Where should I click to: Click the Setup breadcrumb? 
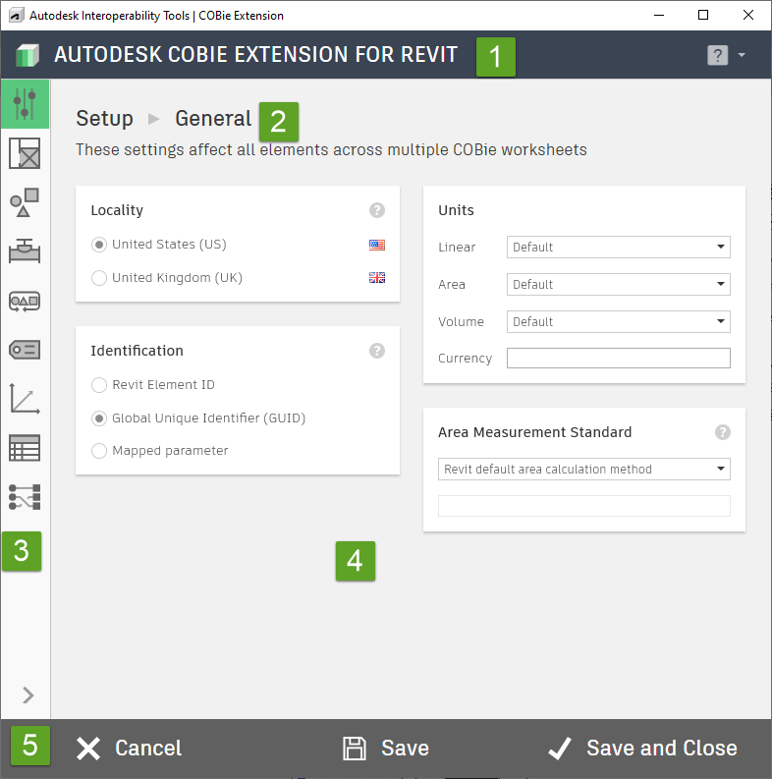point(104,118)
